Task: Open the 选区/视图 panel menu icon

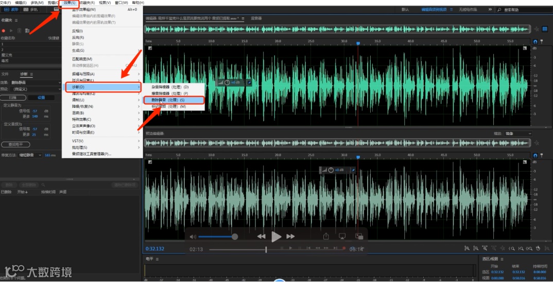Action: coord(503,259)
